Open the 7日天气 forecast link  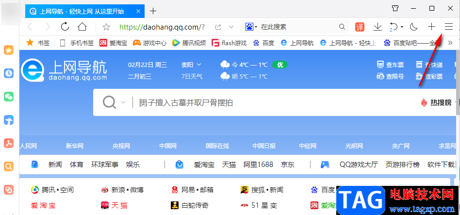click(x=192, y=77)
